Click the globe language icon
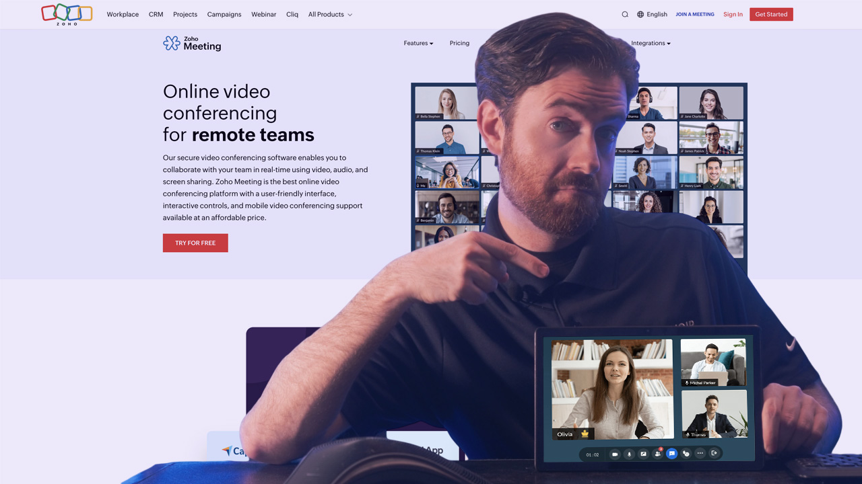The image size is (862, 484). pos(640,14)
